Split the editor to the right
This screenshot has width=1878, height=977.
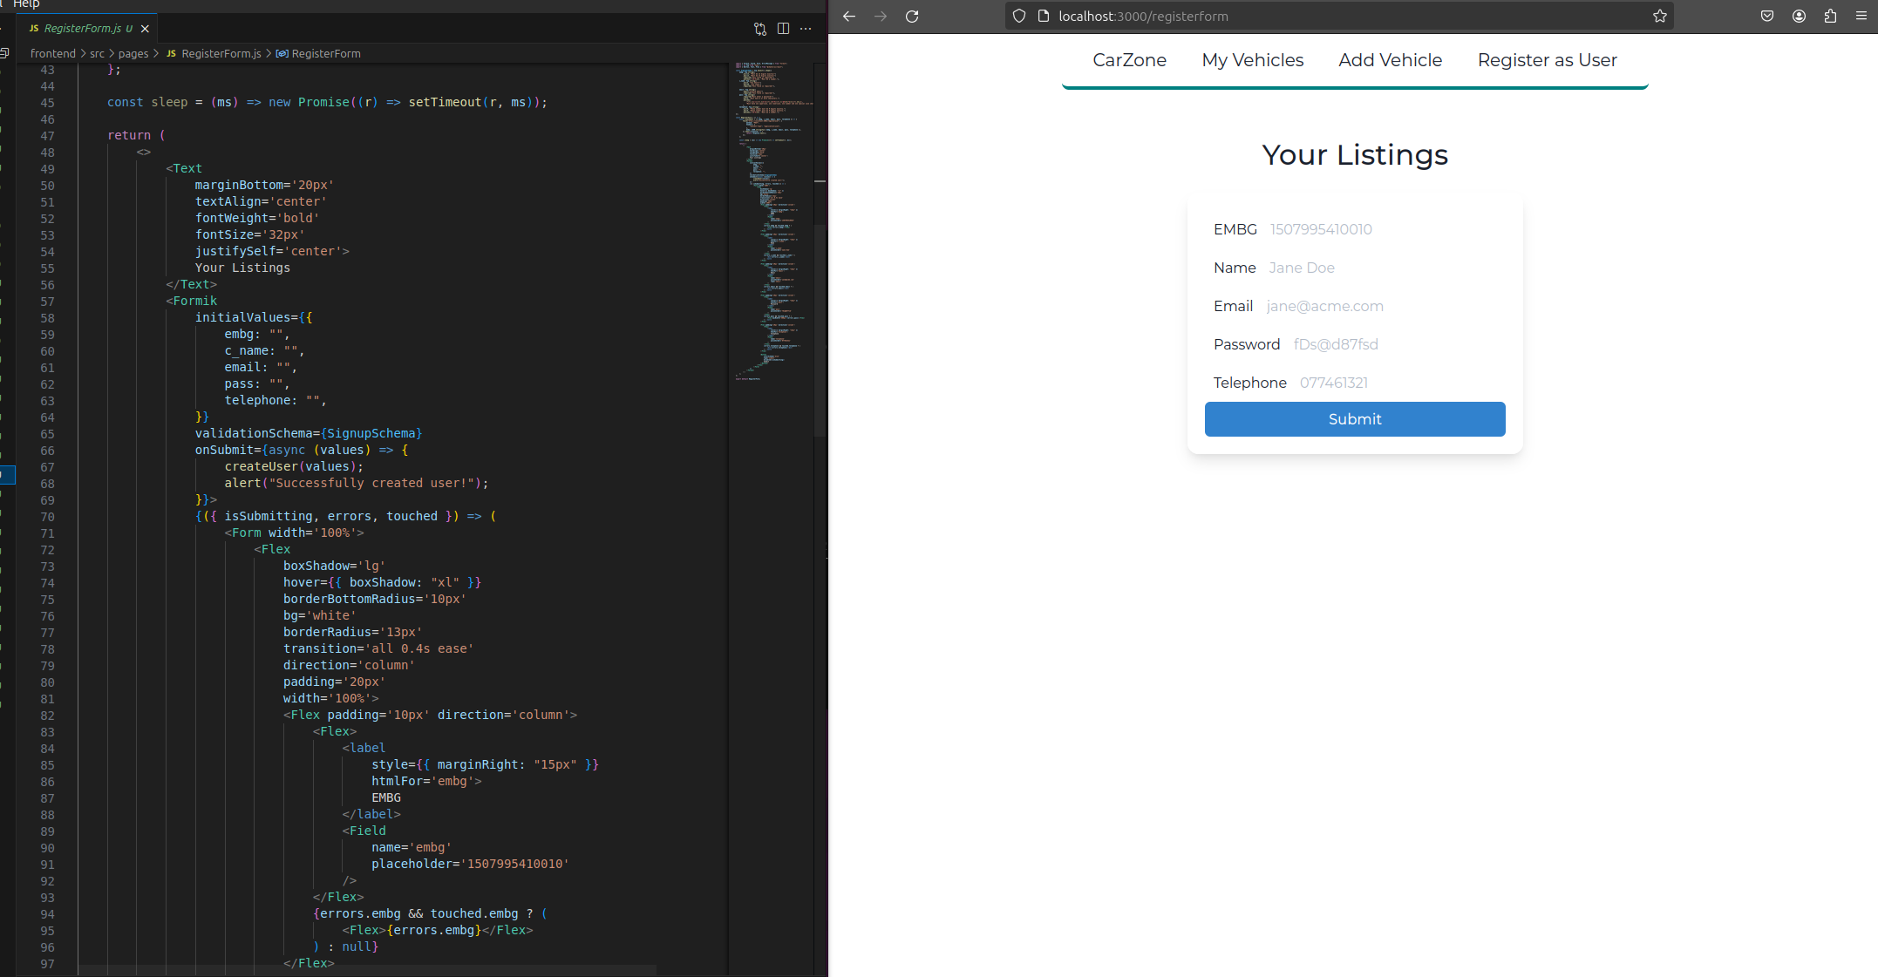click(783, 29)
